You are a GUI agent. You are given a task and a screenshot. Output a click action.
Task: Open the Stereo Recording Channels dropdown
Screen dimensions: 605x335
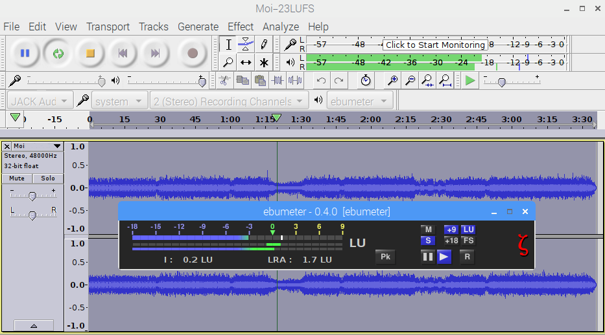pyautogui.click(x=229, y=101)
